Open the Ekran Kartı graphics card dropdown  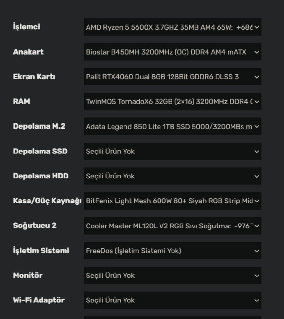(172, 77)
